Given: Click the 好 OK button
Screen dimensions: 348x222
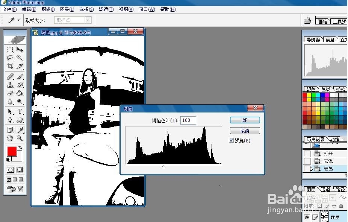Looking at the screenshot, I should click(245, 120).
